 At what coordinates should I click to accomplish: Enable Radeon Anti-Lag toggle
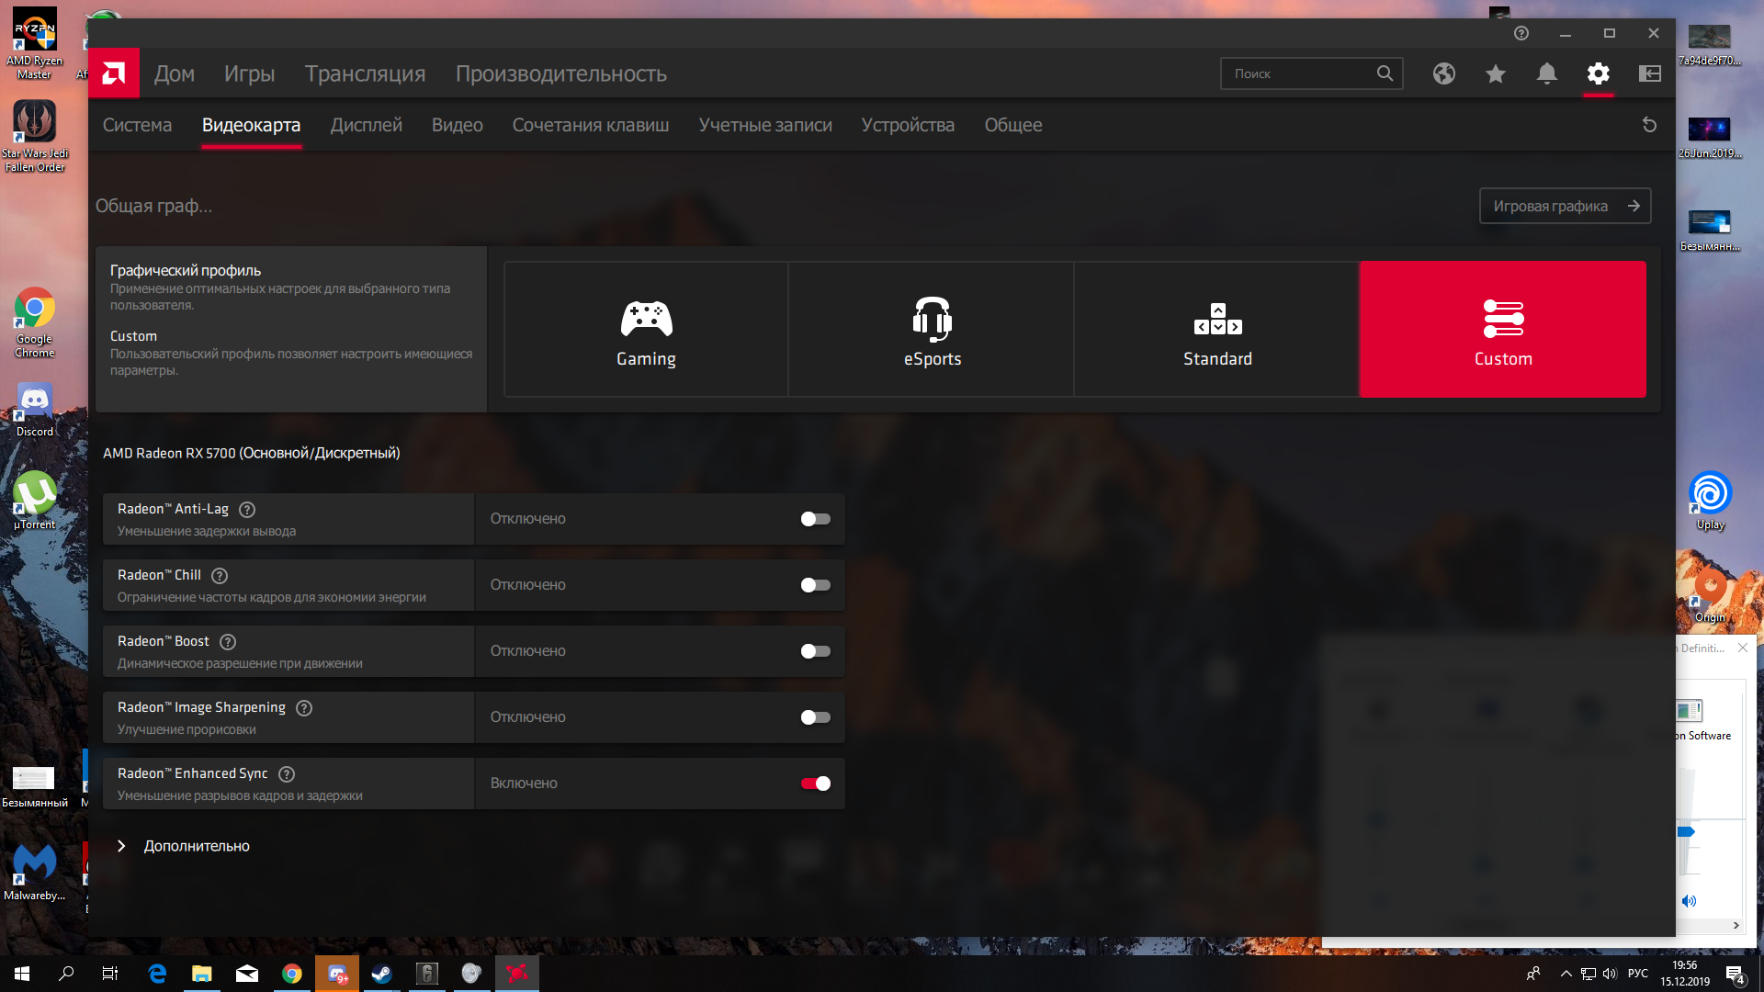(815, 519)
